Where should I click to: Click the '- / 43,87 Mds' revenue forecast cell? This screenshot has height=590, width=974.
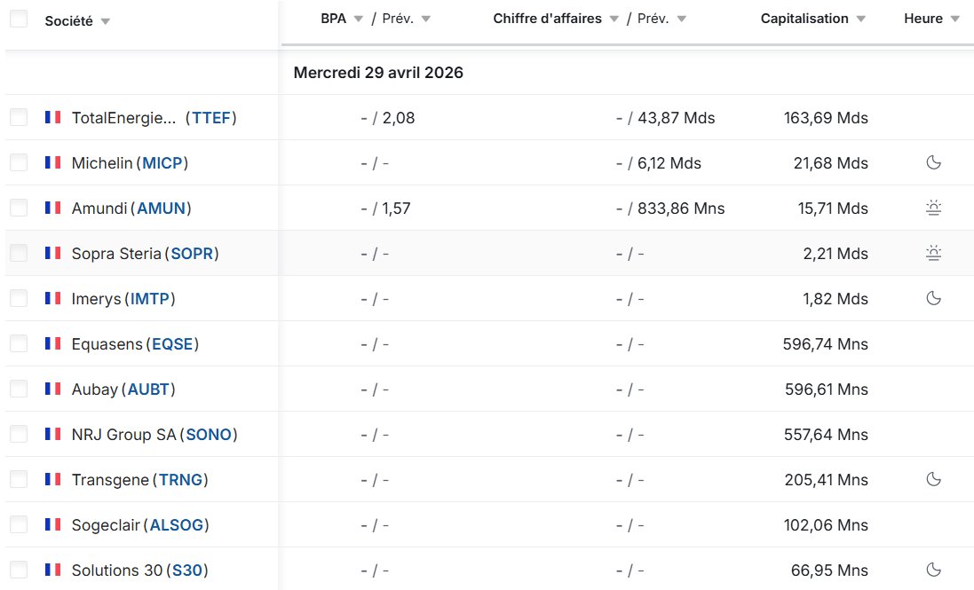pyautogui.click(x=665, y=118)
